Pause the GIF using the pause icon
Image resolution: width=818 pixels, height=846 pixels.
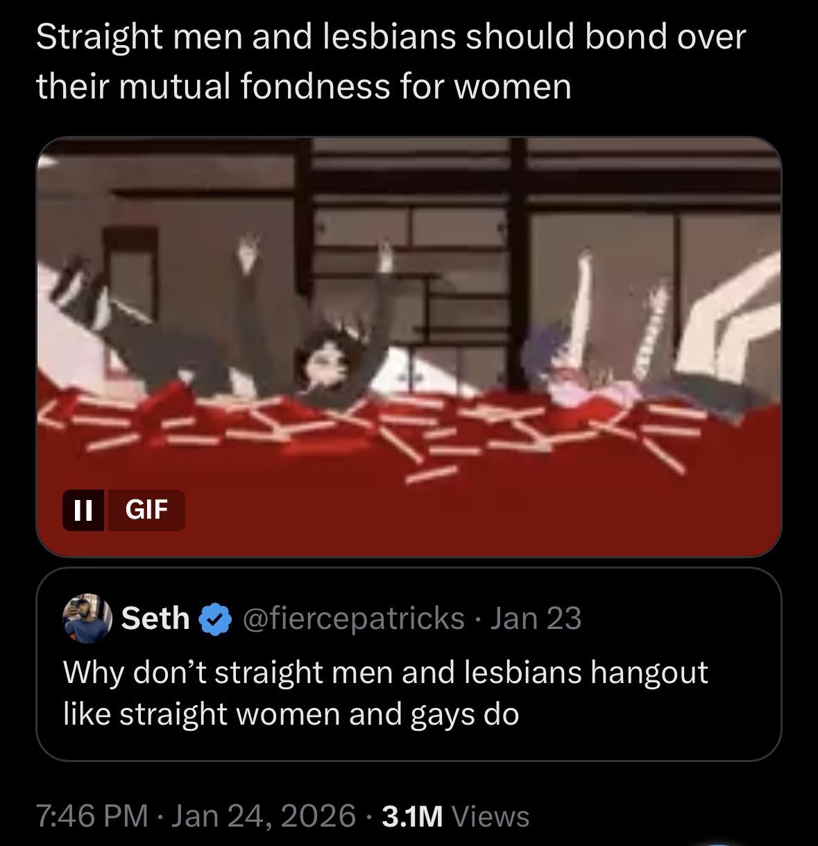[x=83, y=510]
